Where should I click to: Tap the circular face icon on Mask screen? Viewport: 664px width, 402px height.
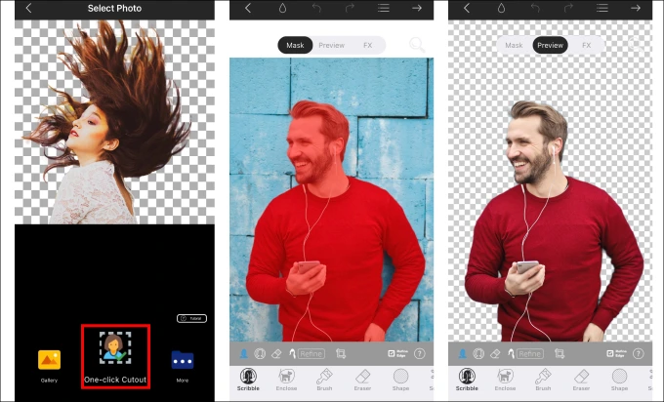[x=260, y=354]
